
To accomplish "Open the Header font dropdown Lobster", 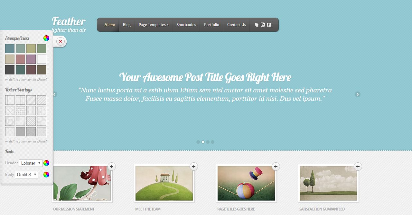I will 31,163.
